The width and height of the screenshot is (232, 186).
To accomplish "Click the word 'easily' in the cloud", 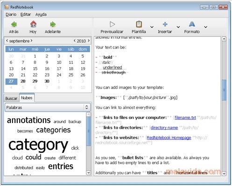I will (40, 168).
